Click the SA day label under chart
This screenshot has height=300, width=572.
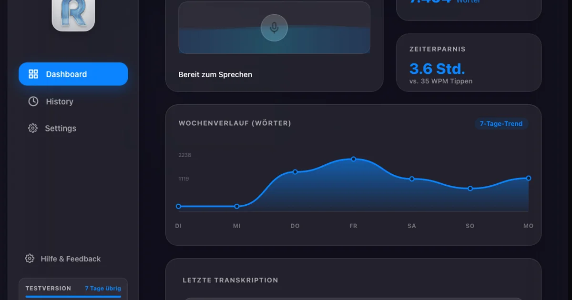412,226
